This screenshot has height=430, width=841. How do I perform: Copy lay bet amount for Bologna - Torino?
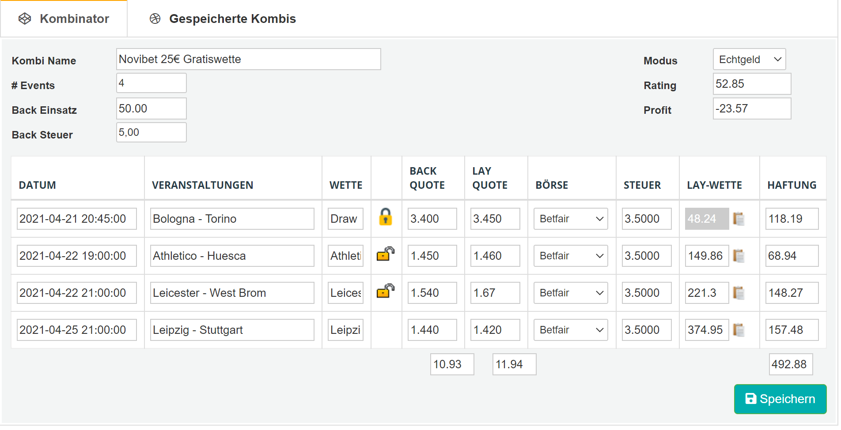739,219
